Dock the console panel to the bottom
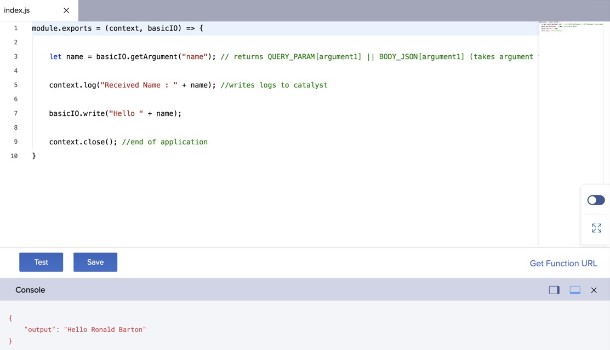The height and width of the screenshot is (350, 610). pyautogui.click(x=574, y=290)
